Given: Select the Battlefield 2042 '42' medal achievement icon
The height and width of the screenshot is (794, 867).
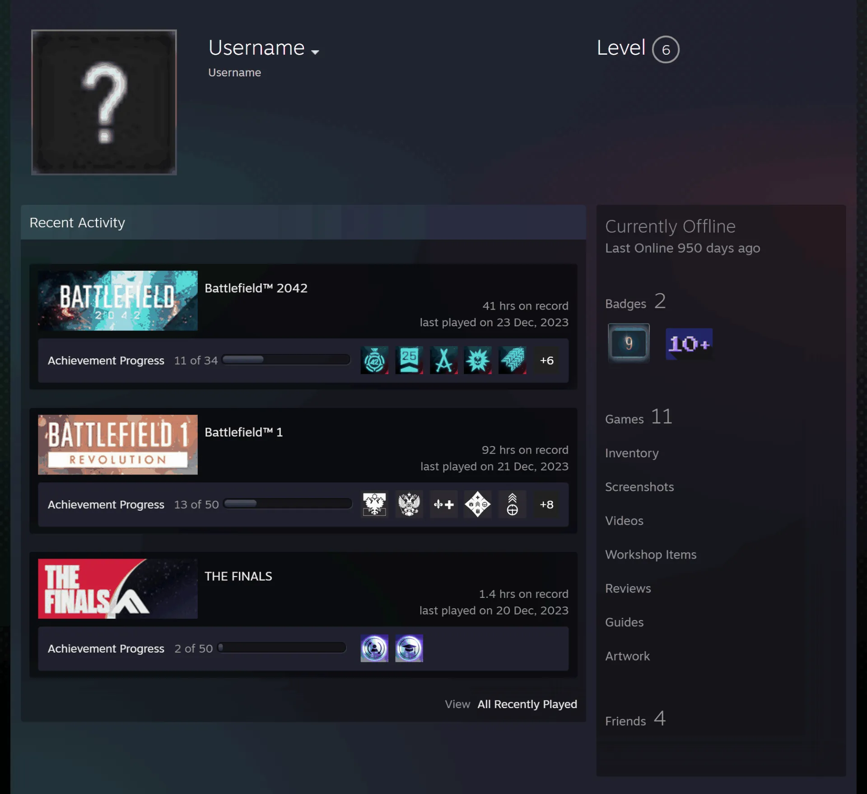Looking at the screenshot, I should pyautogui.click(x=374, y=360).
